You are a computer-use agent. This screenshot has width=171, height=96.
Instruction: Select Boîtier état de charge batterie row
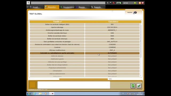[x=57, y=65]
